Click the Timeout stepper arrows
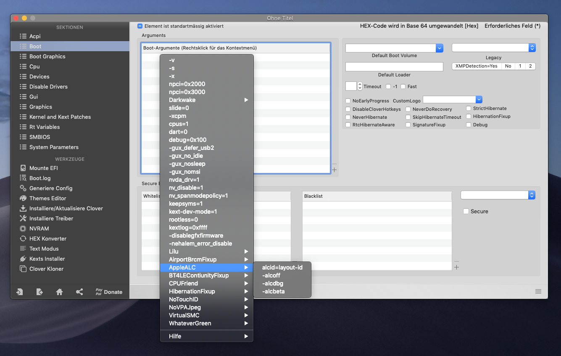The image size is (561, 356). pos(360,86)
